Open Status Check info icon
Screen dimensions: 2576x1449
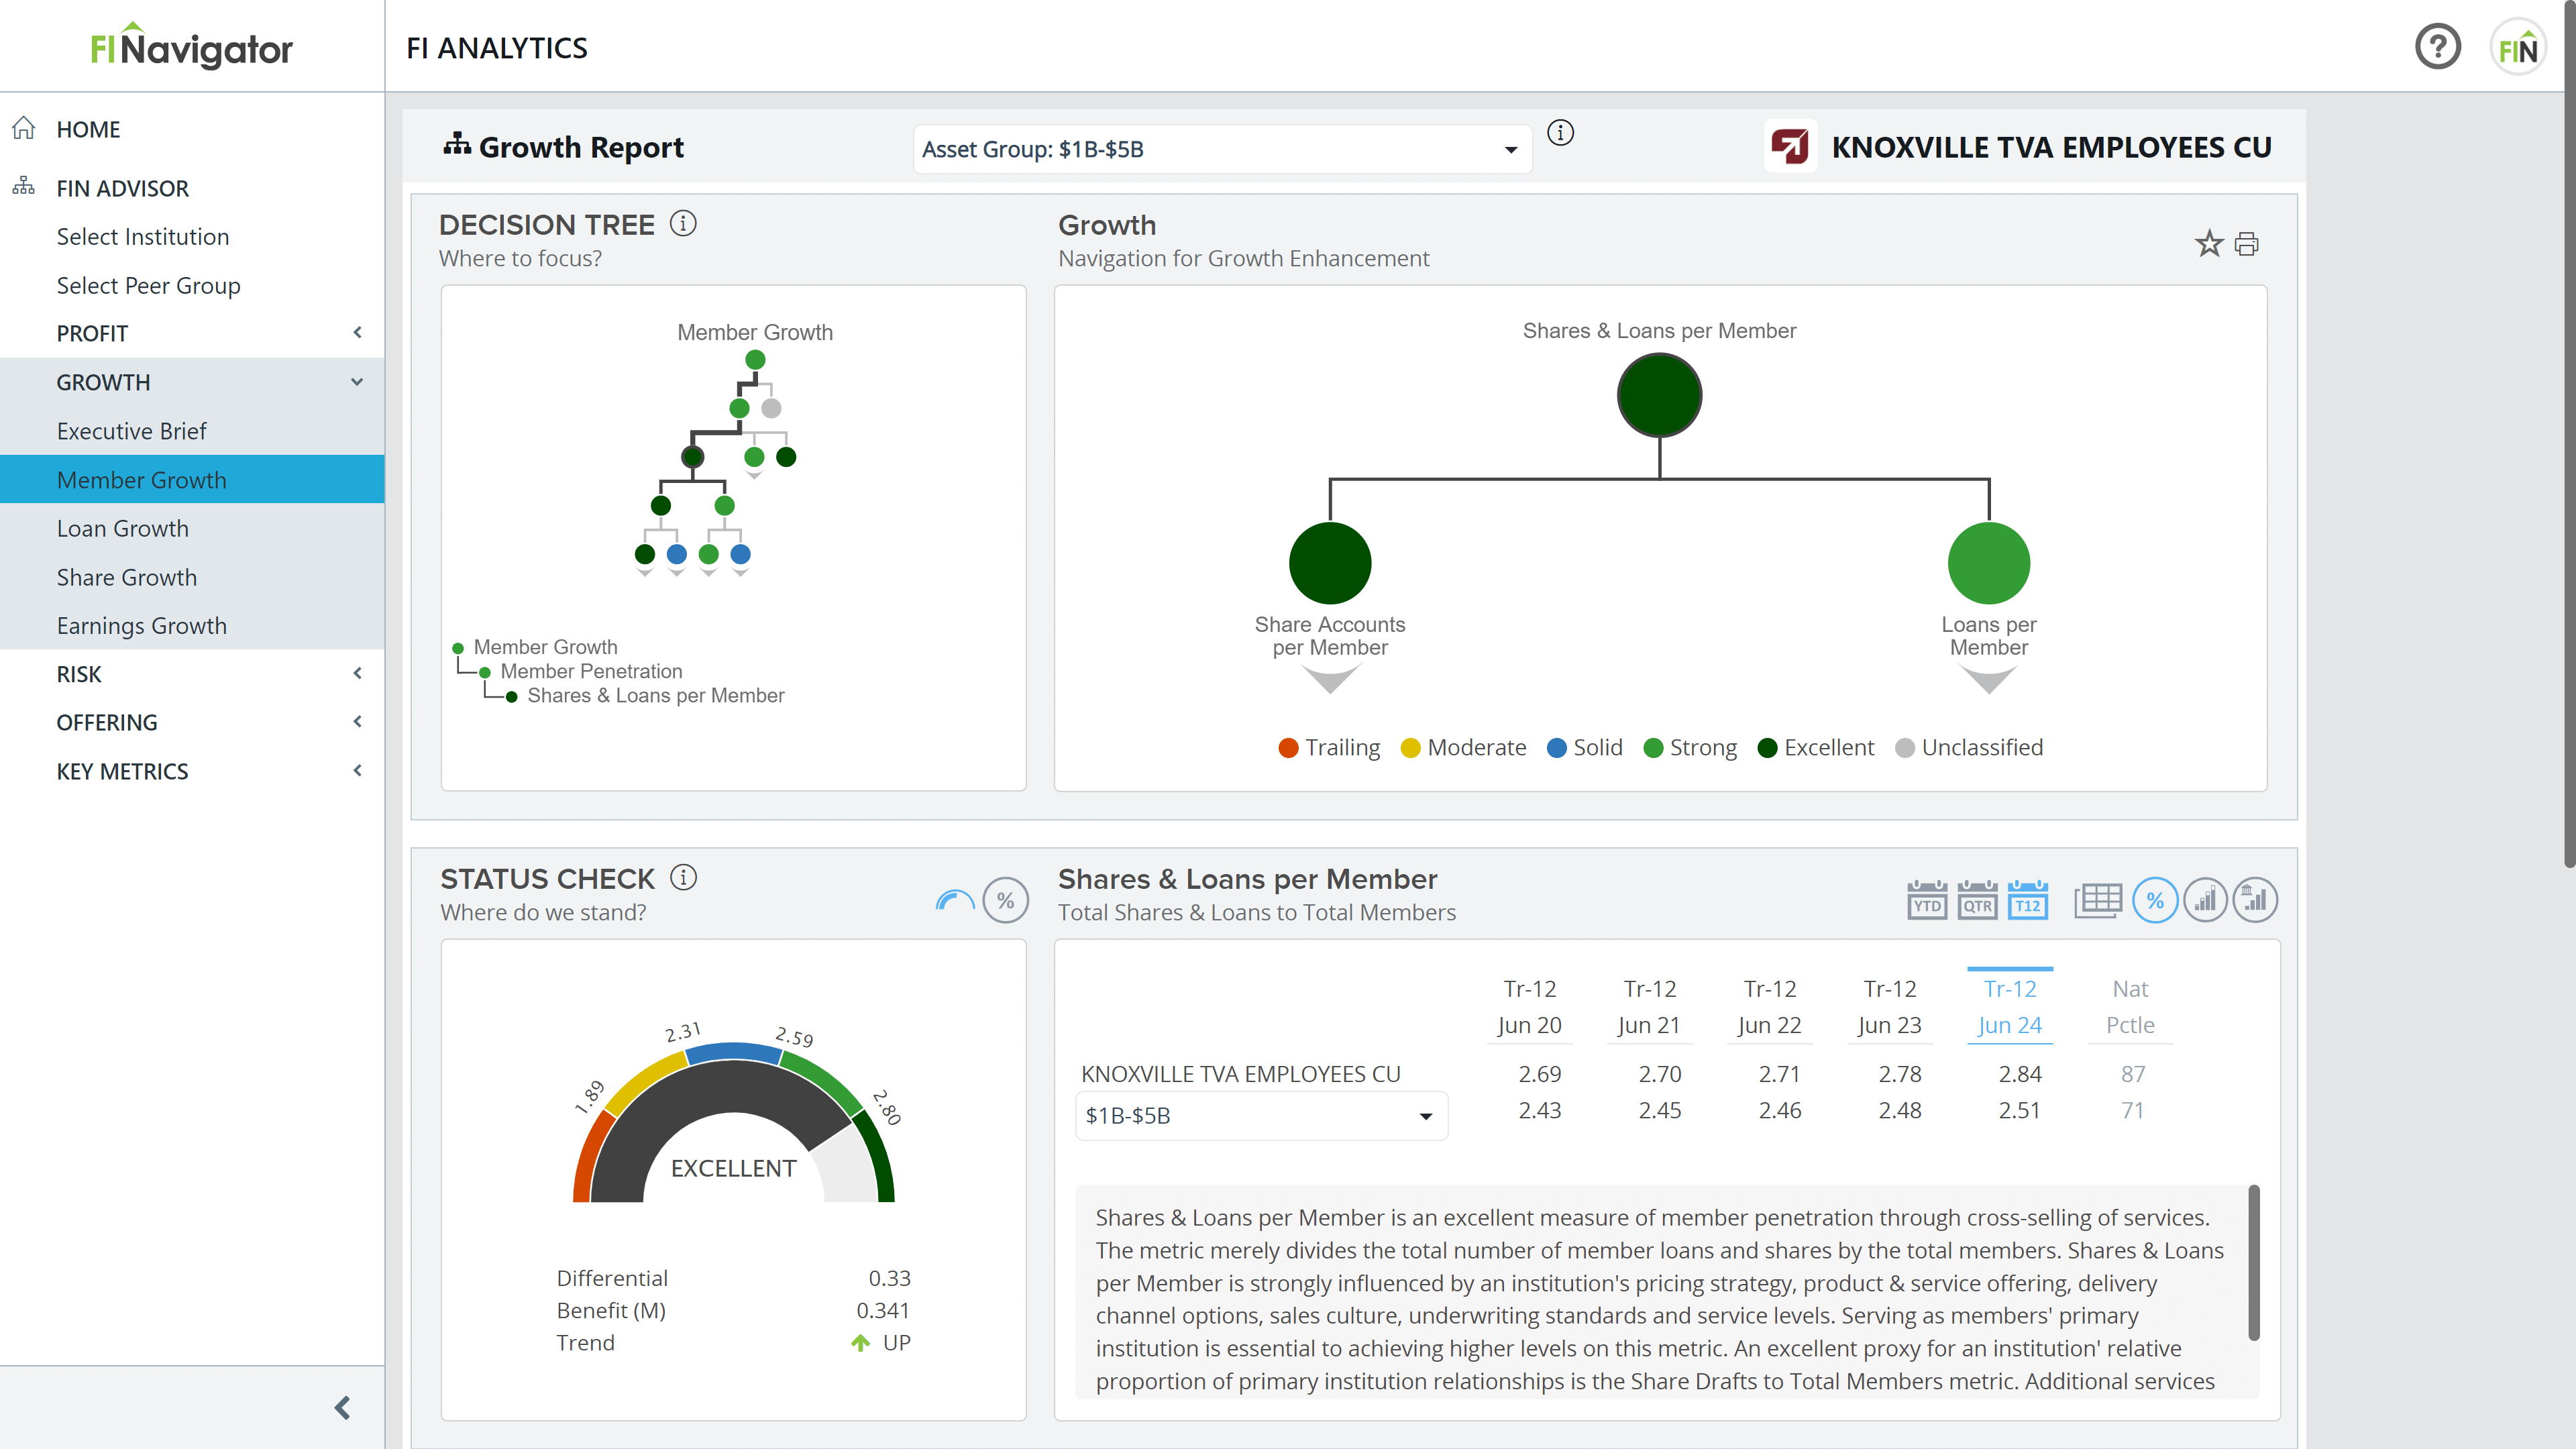point(683,877)
